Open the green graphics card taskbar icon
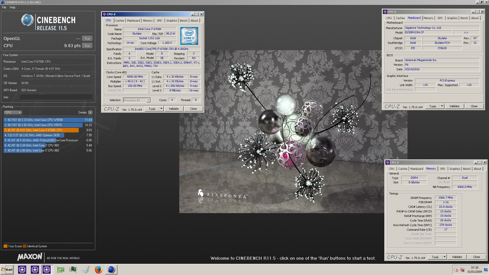The width and height of the screenshot is (489, 275). (60, 270)
